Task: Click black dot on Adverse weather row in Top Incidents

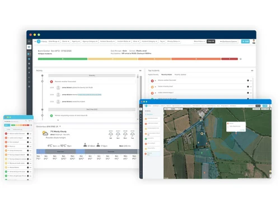Action: click(x=248, y=81)
